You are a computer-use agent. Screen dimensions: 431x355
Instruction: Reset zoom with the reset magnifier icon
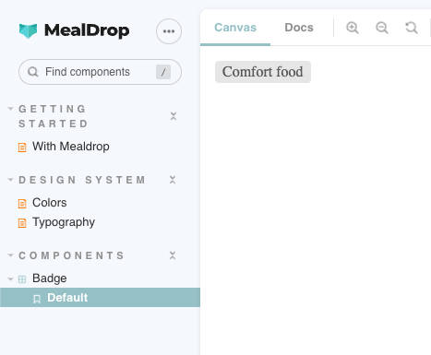pos(412,28)
